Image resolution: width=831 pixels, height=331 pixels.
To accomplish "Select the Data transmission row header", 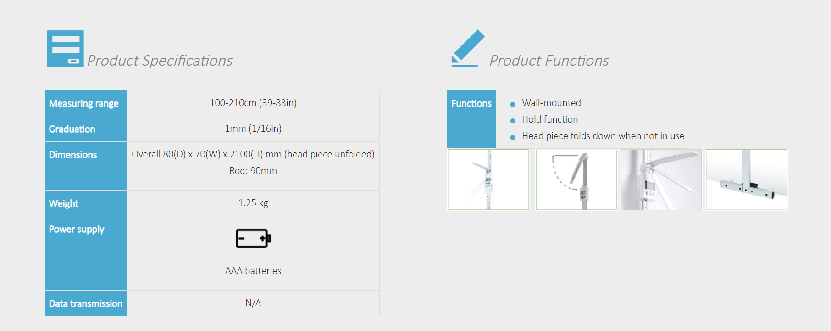I will pyautogui.click(x=86, y=303).
